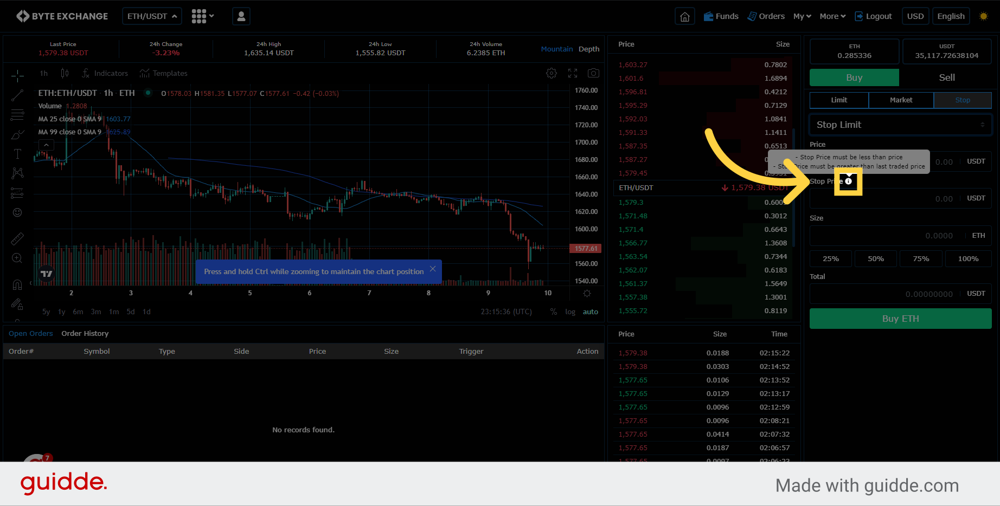1000x506 pixels.
Task: Set chart range to 1d
Action: click(x=146, y=312)
